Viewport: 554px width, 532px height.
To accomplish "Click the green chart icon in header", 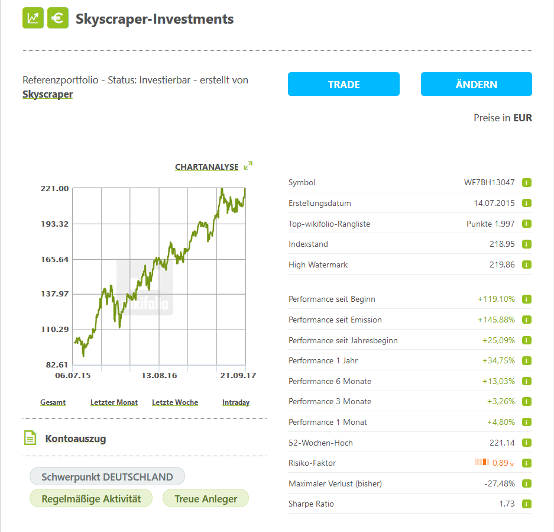I will (x=33, y=18).
